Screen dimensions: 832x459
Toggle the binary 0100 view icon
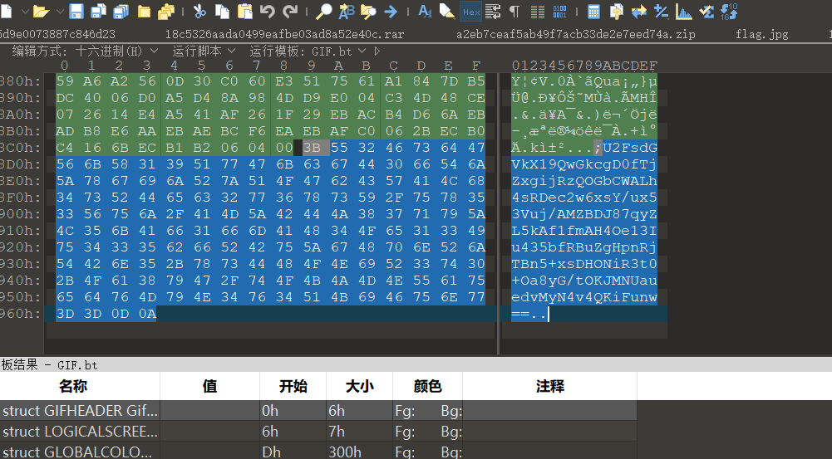559,12
